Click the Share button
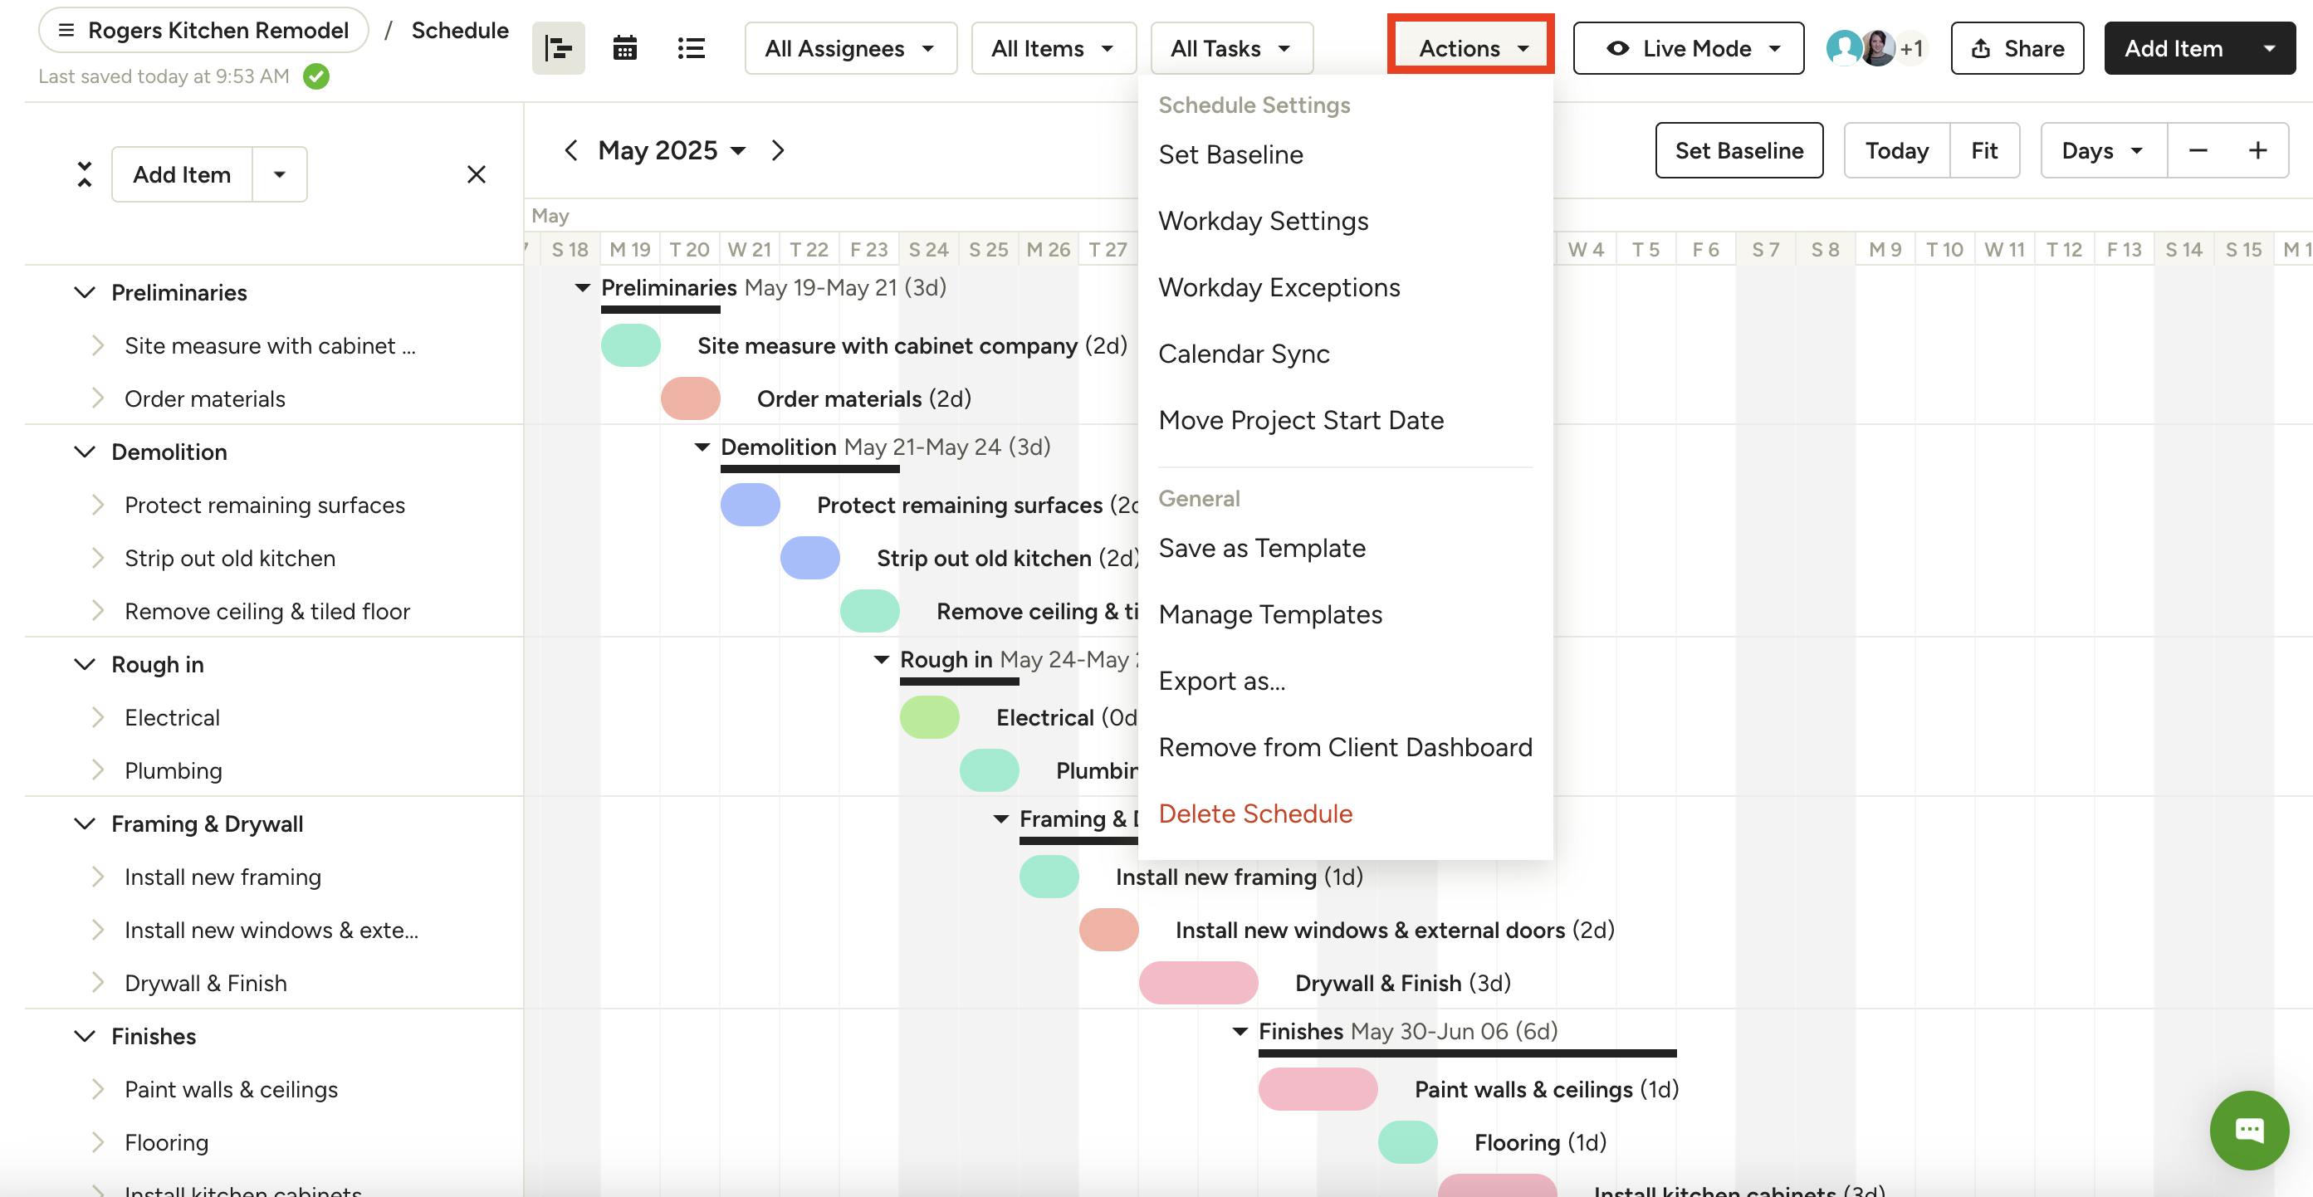The height and width of the screenshot is (1197, 2313). click(x=2017, y=48)
